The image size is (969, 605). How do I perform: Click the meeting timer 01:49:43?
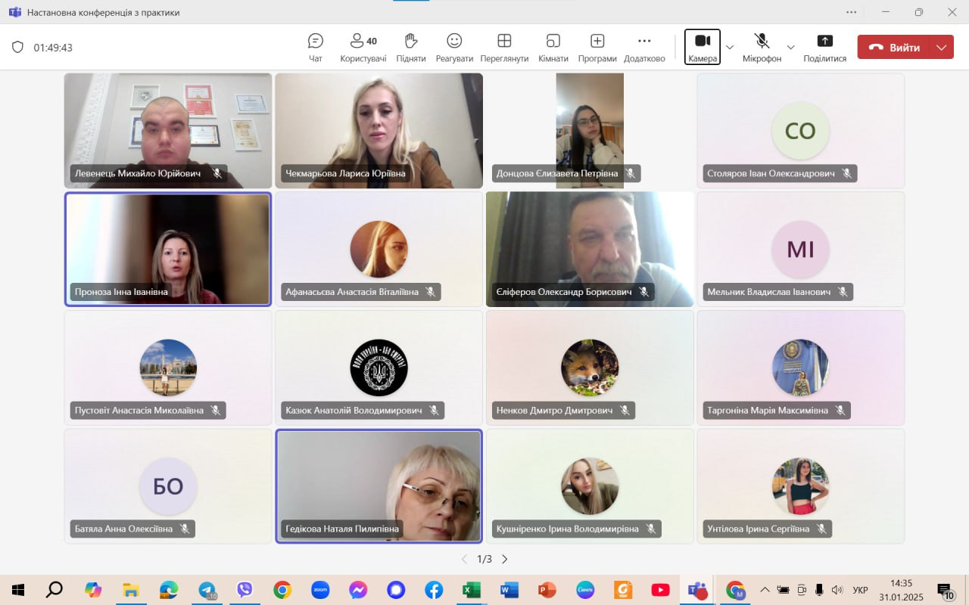[x=53, y=48]
